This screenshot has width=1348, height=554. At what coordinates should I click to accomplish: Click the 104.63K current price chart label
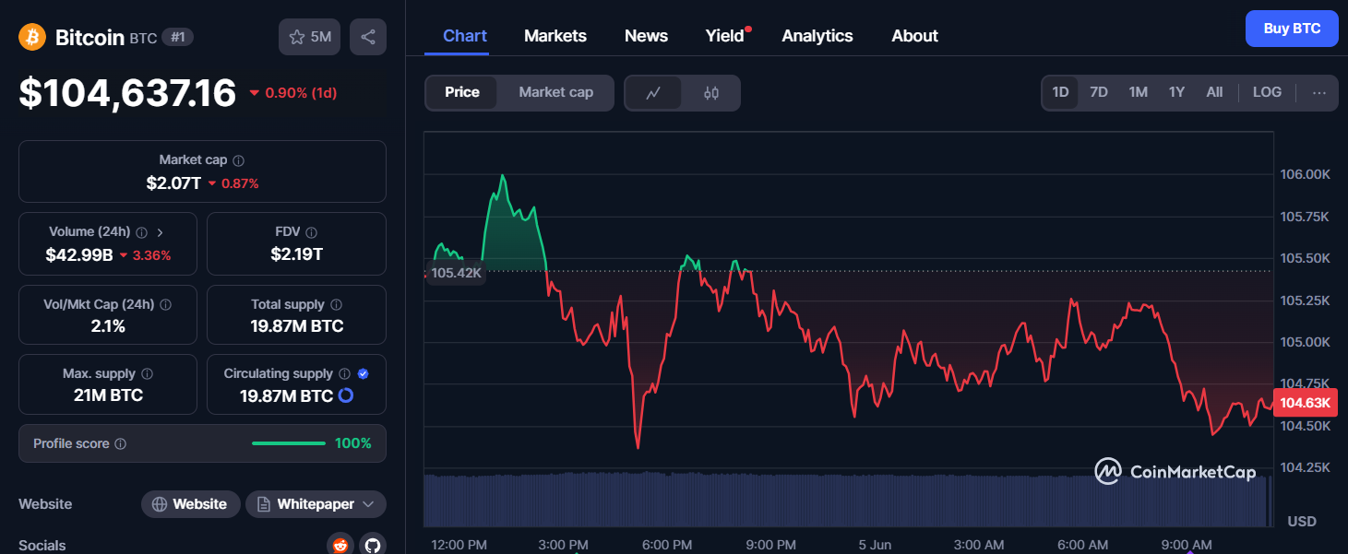[1305, 403]
